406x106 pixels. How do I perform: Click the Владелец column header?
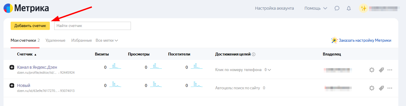point(332,54)
